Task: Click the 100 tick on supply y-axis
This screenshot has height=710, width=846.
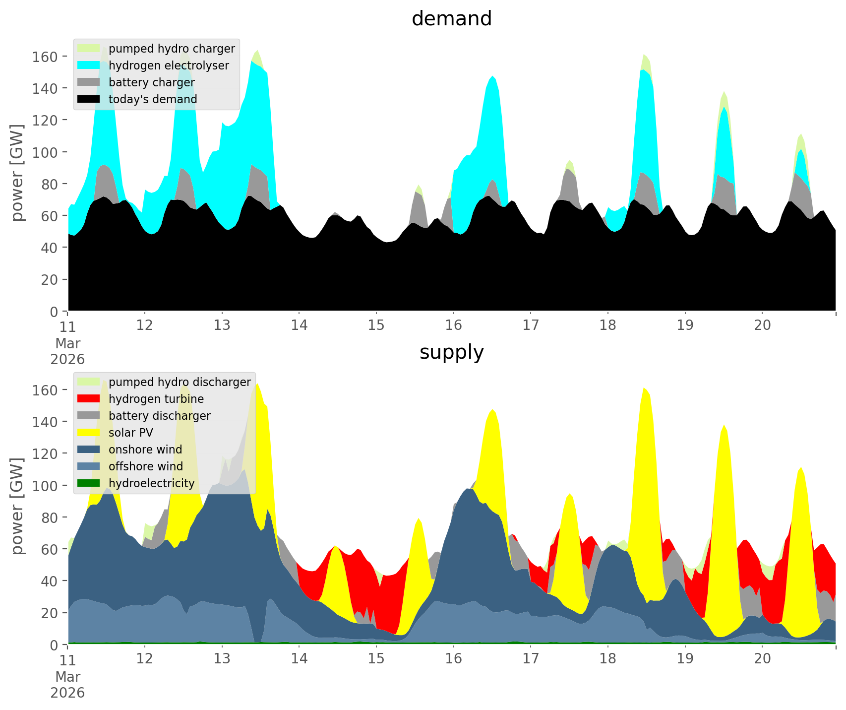Action: tap(45, 486)
